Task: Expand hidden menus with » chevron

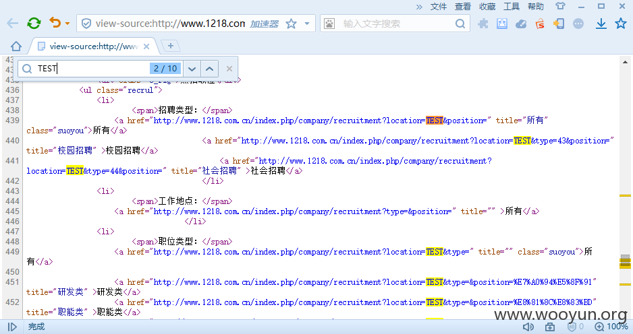Action: [419, 7]
